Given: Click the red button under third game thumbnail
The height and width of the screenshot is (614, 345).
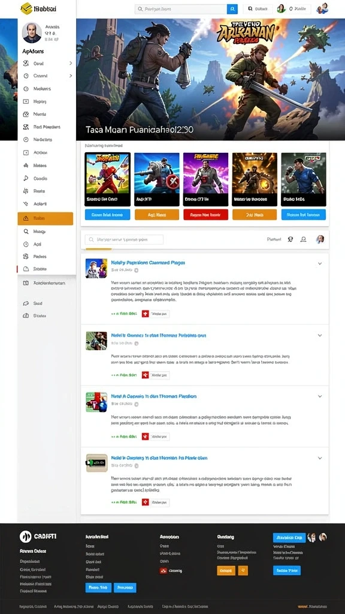Looking at the screenshot, I should [x=206, y=215].
